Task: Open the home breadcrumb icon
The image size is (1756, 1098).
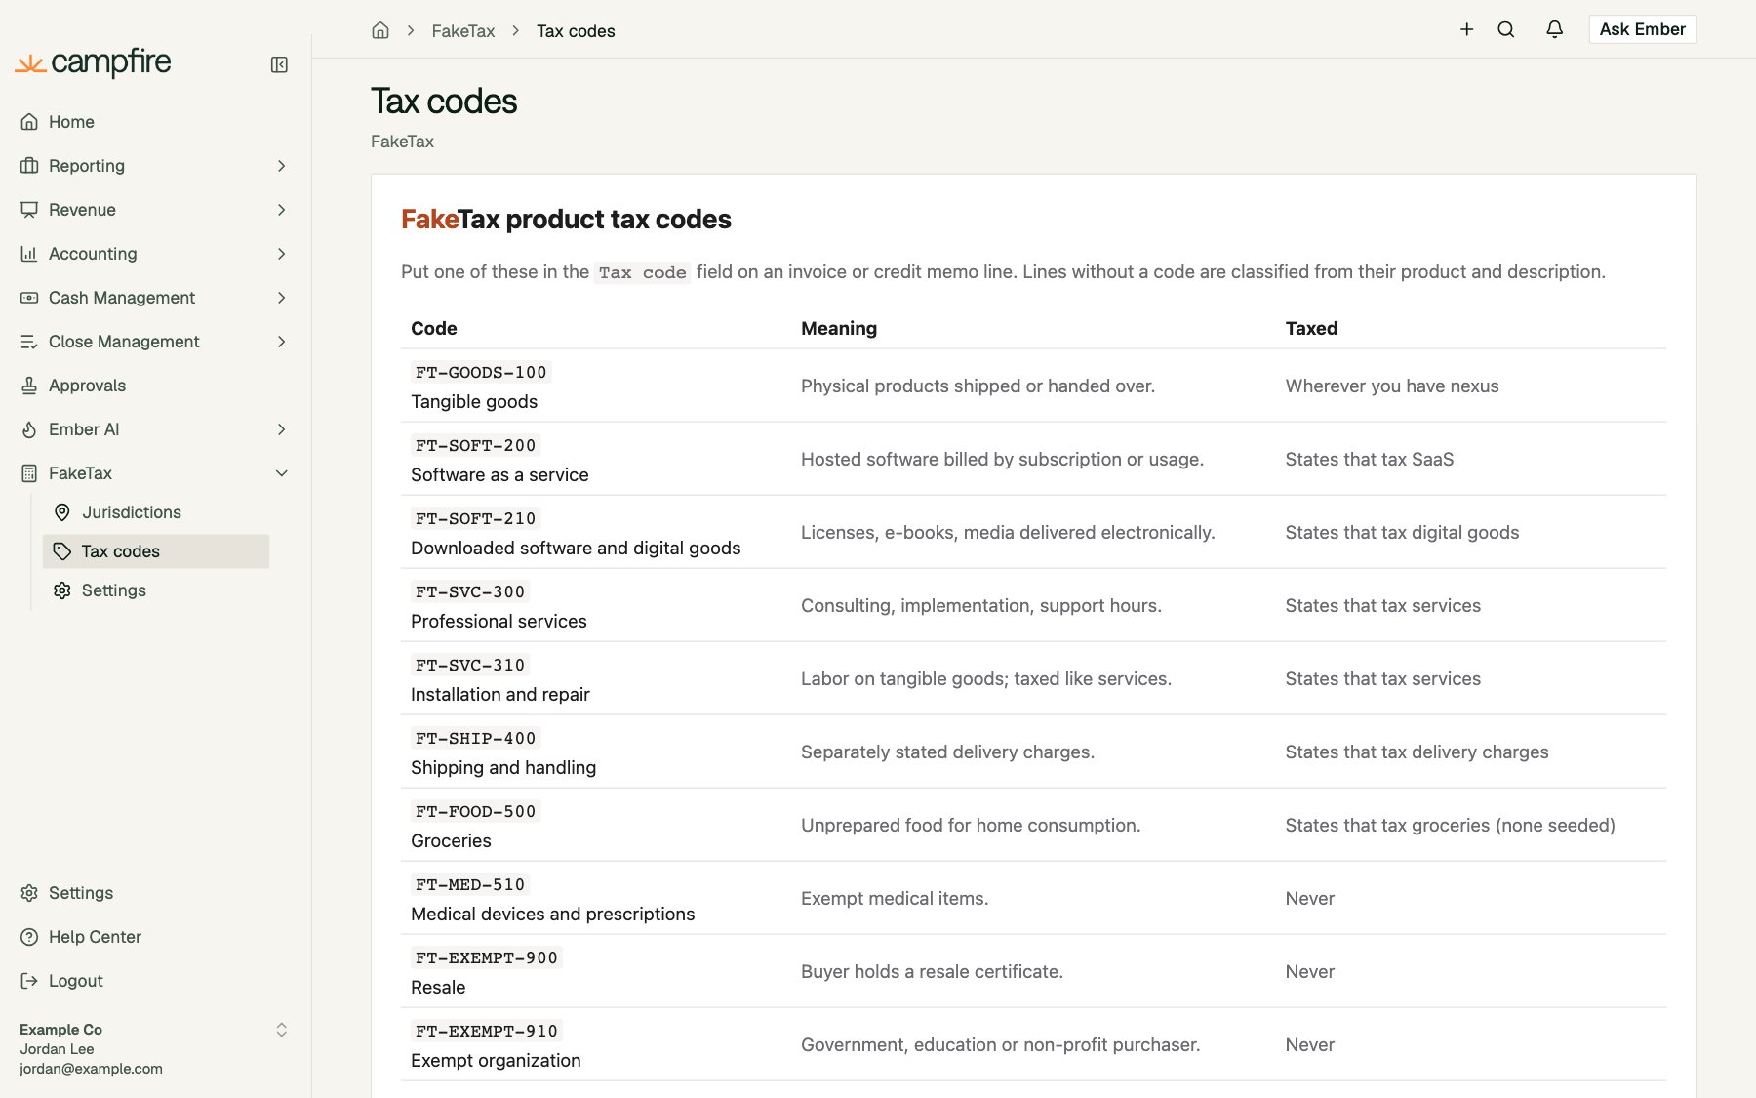Action: click(380, 30)
